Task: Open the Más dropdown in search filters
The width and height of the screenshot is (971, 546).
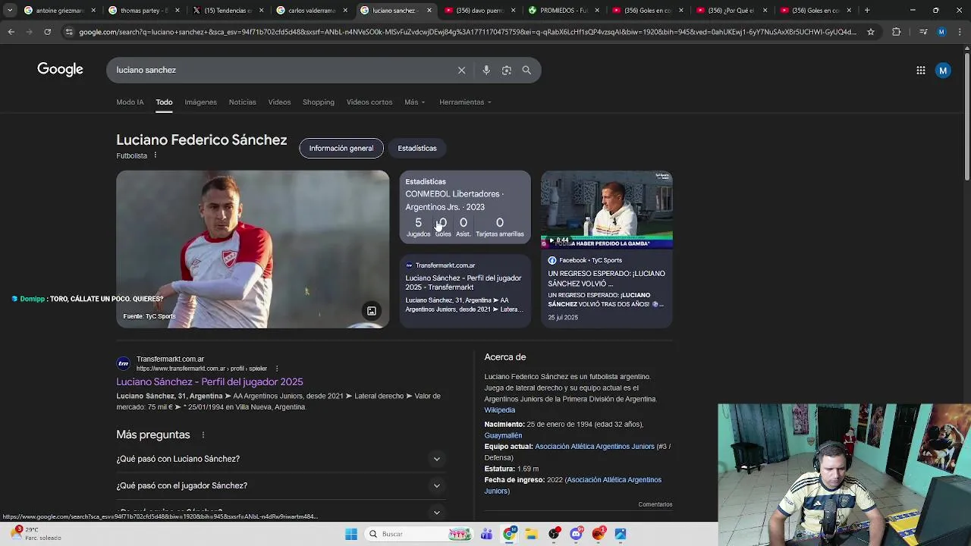Action: click(415, 102)
